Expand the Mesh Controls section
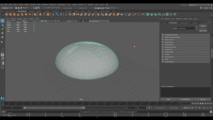 click(186, 40)
